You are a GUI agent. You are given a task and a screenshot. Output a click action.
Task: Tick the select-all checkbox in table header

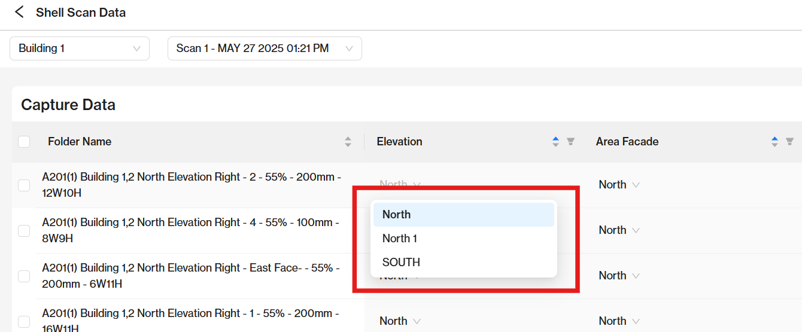click(24, 142)
